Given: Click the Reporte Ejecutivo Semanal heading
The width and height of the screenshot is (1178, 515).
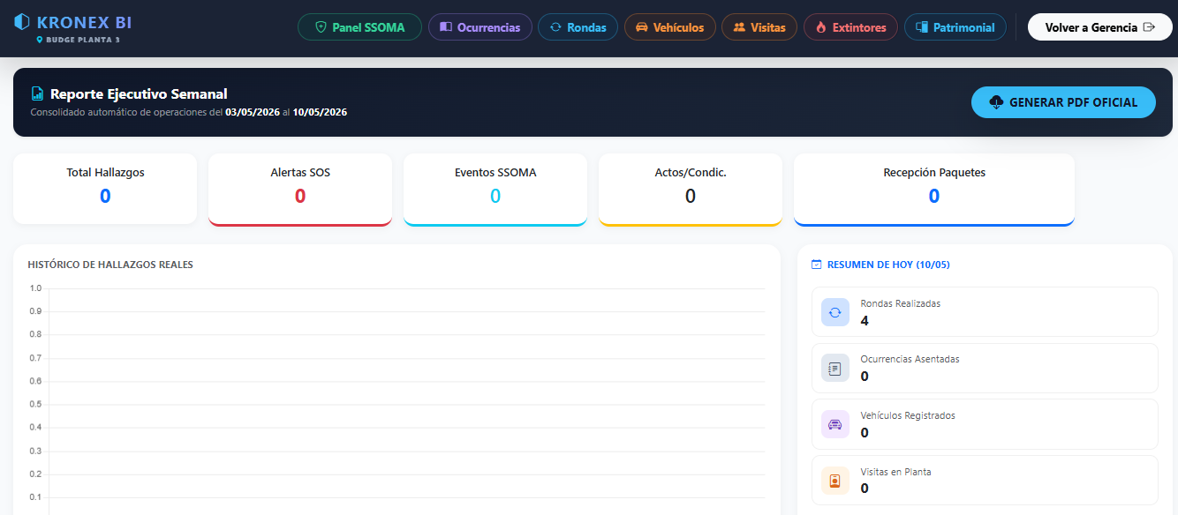Looking at the screenshot, I should point(139,93).
